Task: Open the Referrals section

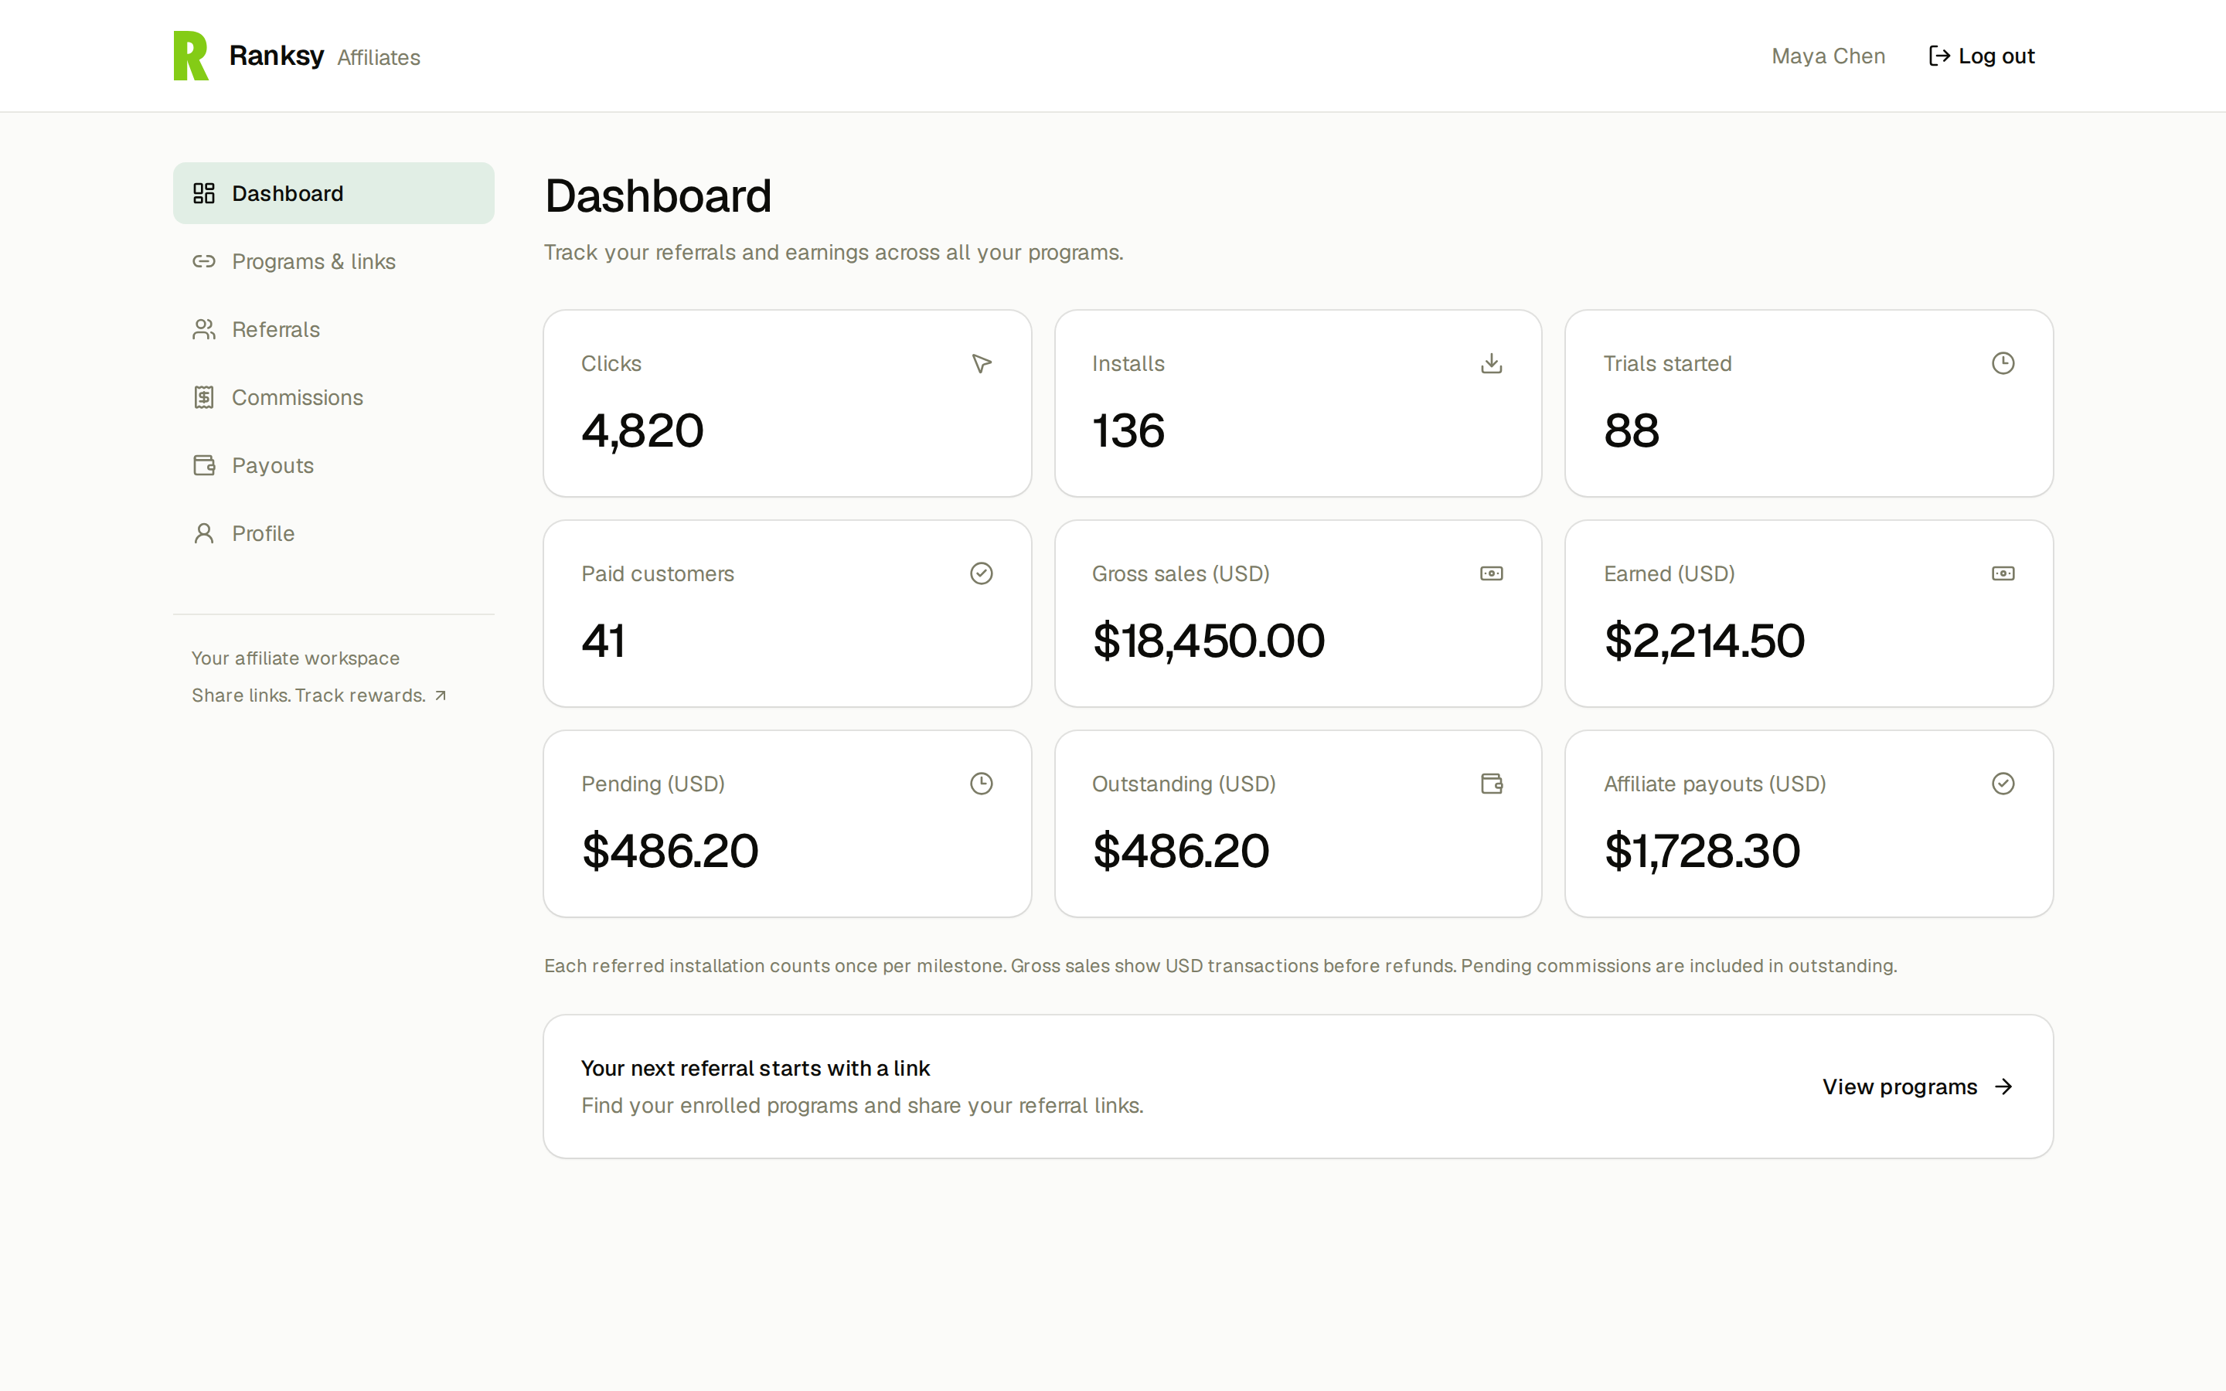Action: click(333, 329)
